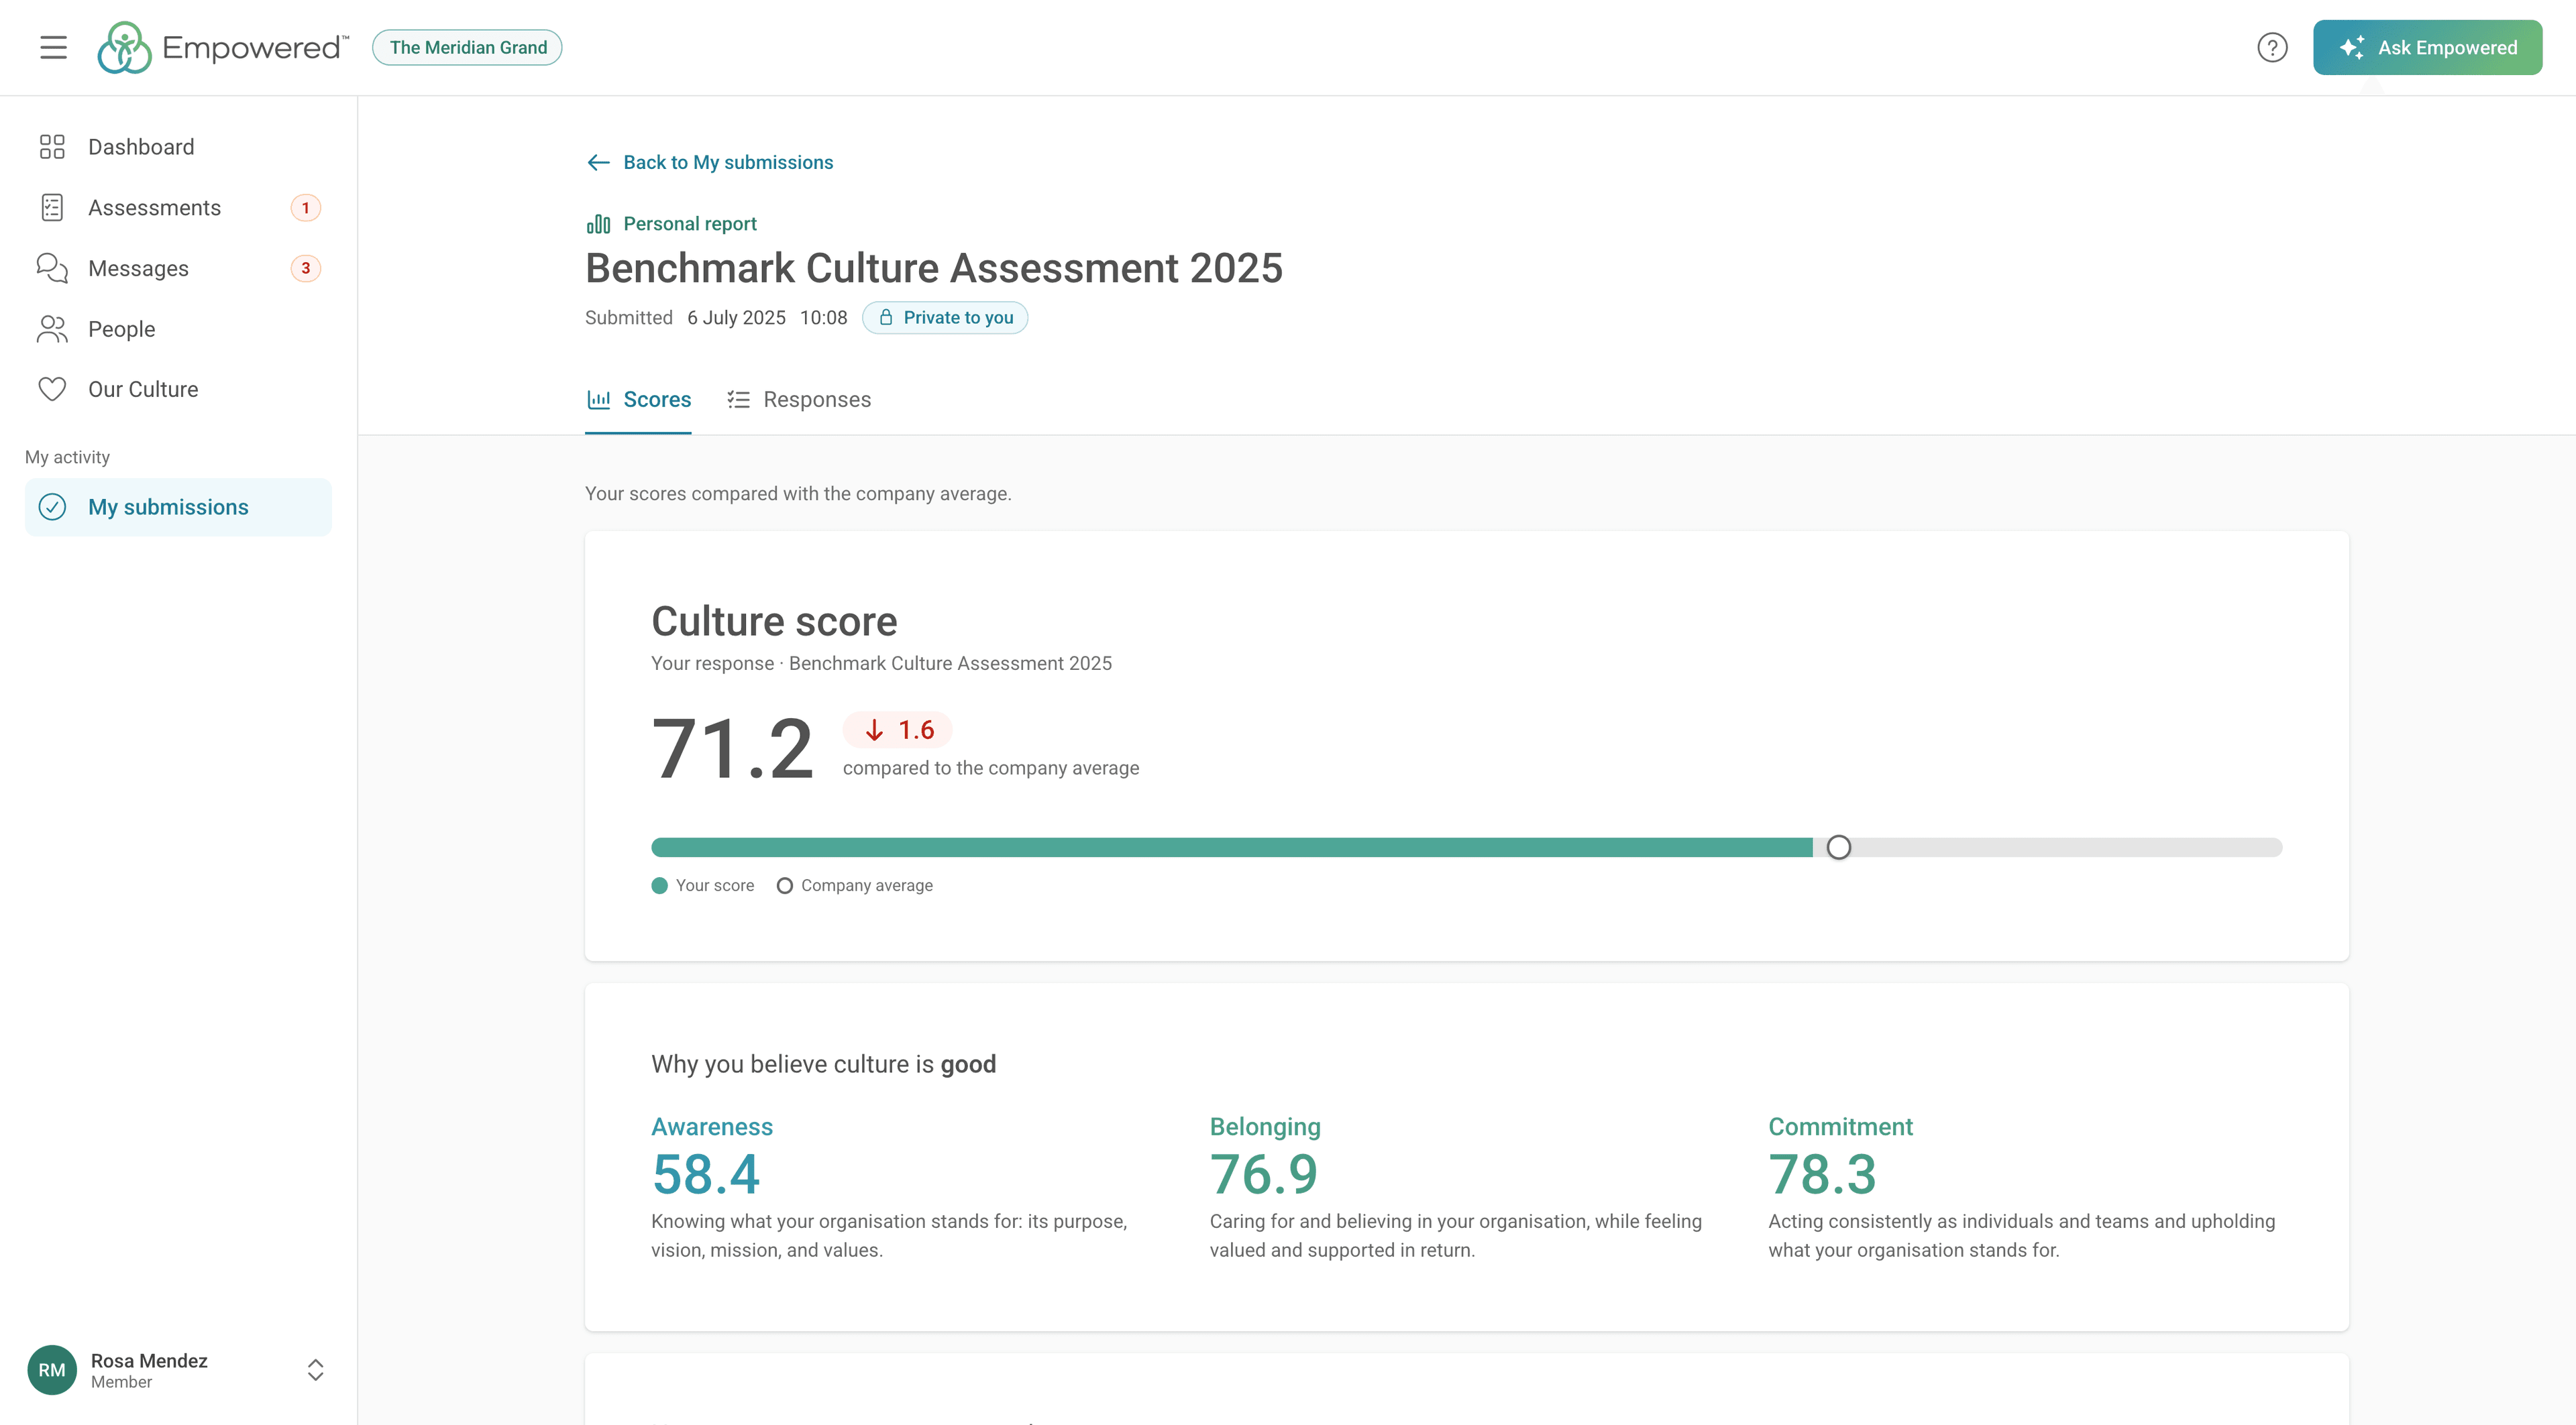Open Our Culture in the sidebar
The width and height of the screenshot is (2576, 1425).
coord(178,389)
